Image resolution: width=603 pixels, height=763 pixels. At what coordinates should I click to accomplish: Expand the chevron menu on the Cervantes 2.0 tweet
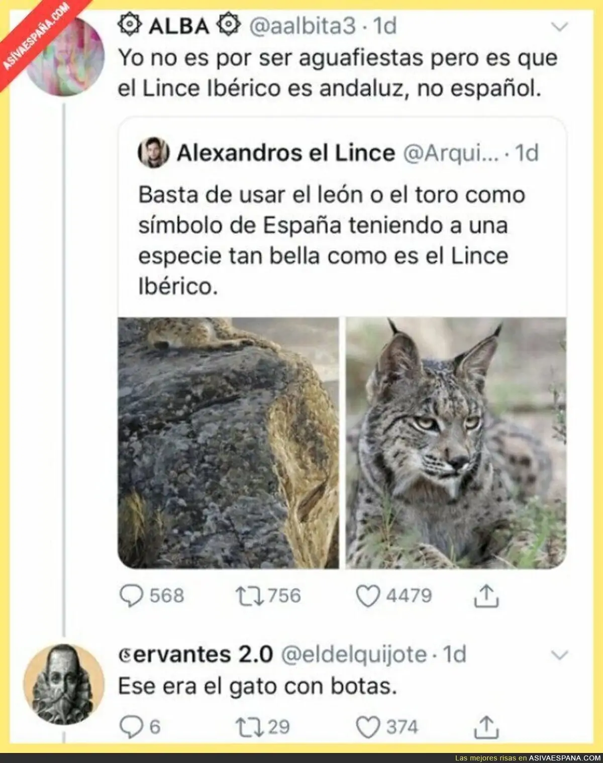click(x=559, y=655)
